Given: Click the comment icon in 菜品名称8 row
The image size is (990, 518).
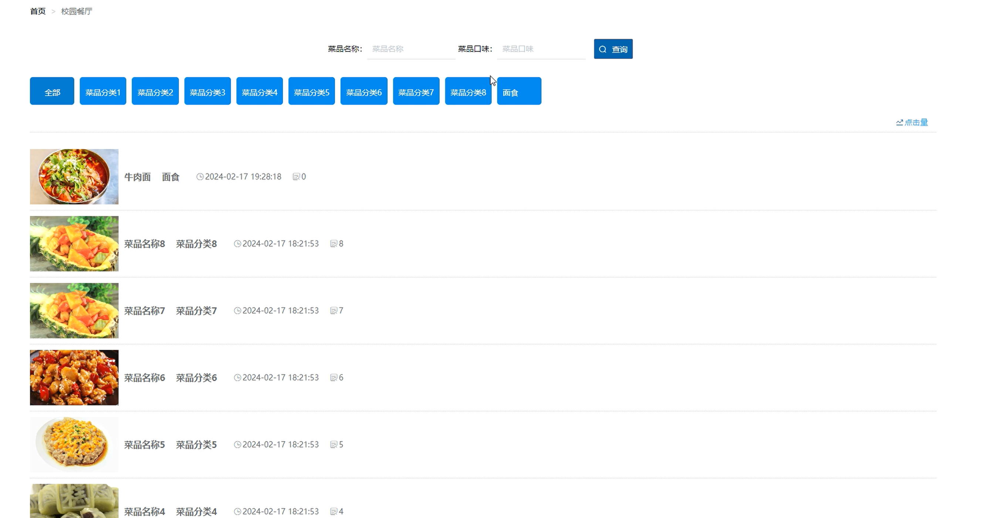Looking at the screenshot, I should (x=334, y=244).
